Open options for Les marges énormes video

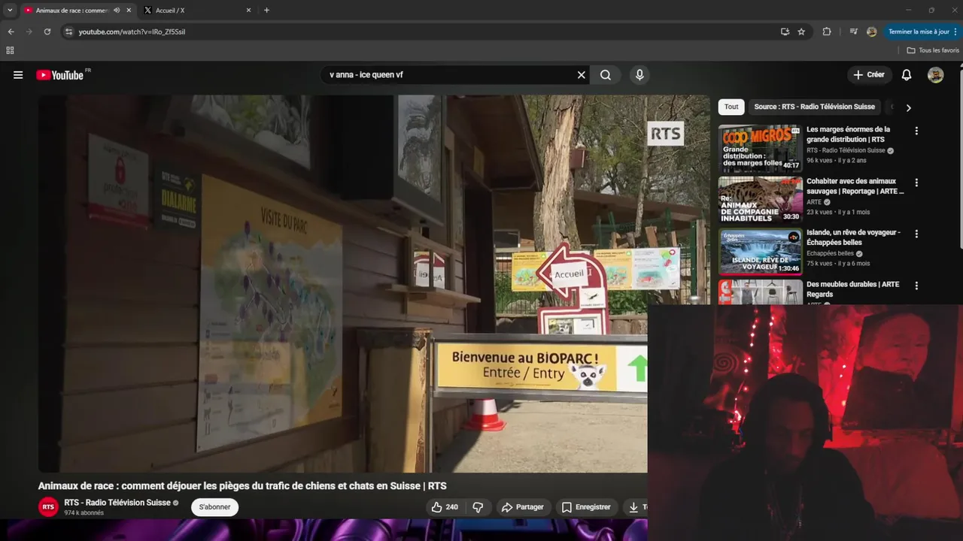pos(916,131)
